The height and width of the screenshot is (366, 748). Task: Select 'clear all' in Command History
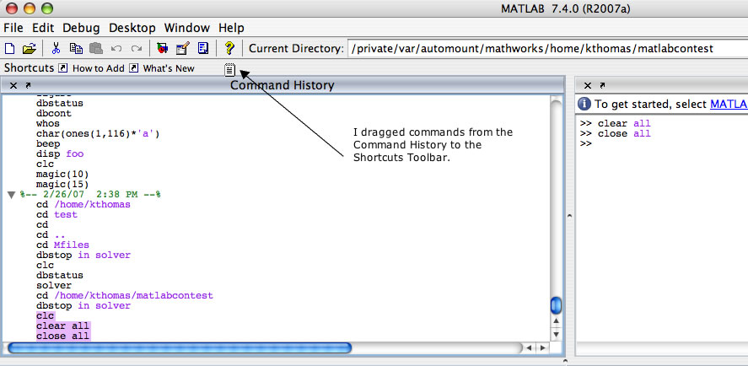pos(62,326)
